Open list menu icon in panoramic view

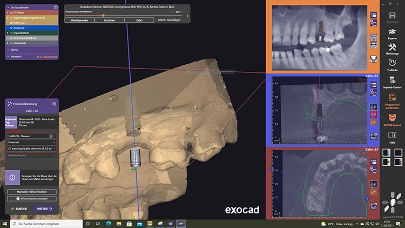pyautogui.click(x=374, y=15)
